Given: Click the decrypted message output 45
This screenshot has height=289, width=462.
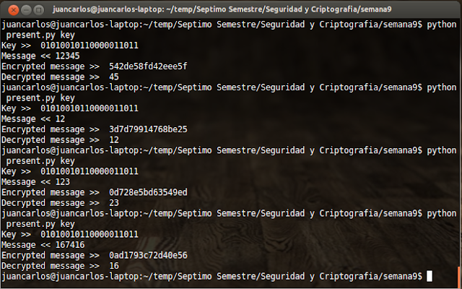Looking at the screenshot, I should (114, 77).
